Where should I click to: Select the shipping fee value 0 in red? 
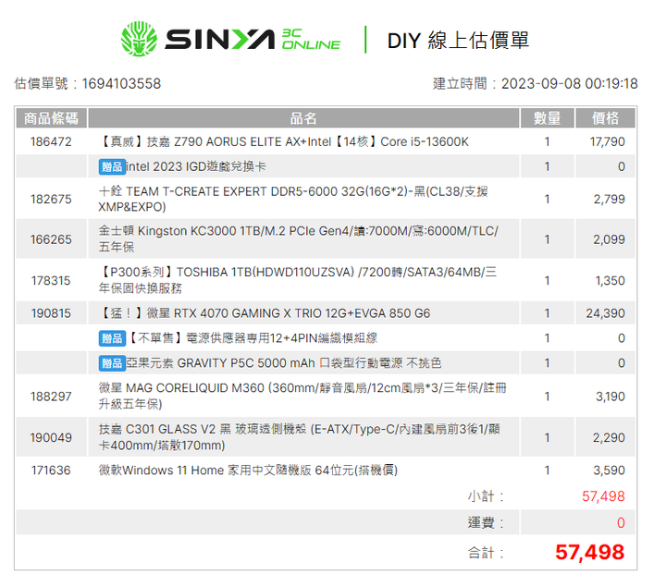621,522
